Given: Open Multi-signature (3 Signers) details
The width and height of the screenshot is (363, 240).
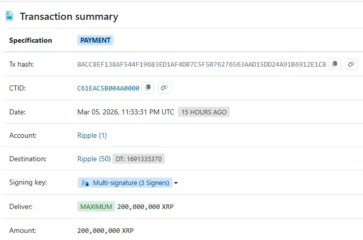Looking at the screenshot, I should tap(130, 183).
